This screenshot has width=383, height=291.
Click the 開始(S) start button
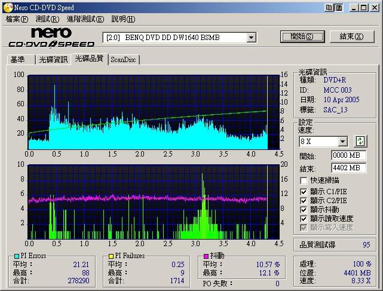pyautogui.click(x=302, y=36)
